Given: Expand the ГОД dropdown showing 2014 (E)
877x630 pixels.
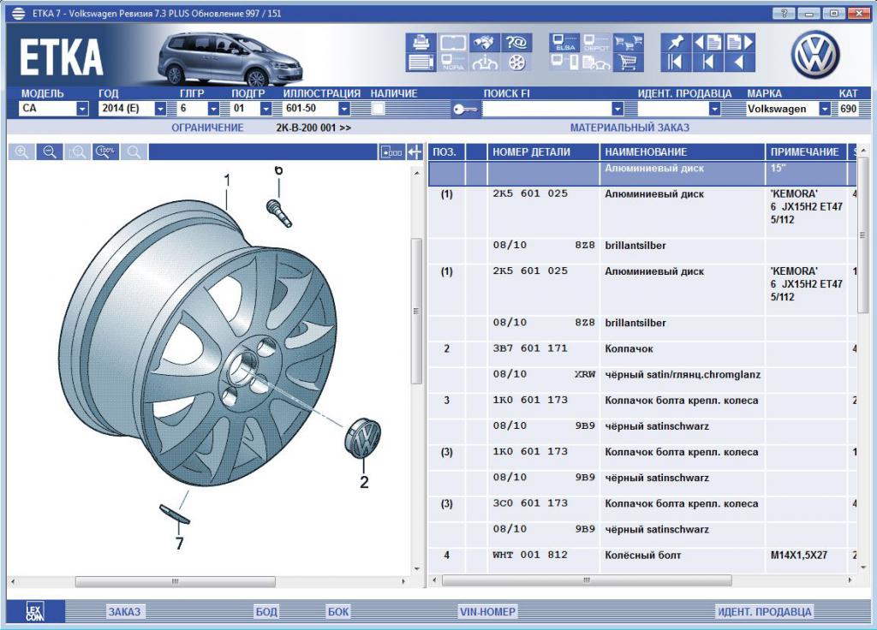Looking at the screenshot, I should (x=160, y=109).
